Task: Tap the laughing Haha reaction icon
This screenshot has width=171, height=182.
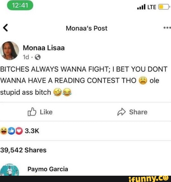Action: tap(4, 131)
